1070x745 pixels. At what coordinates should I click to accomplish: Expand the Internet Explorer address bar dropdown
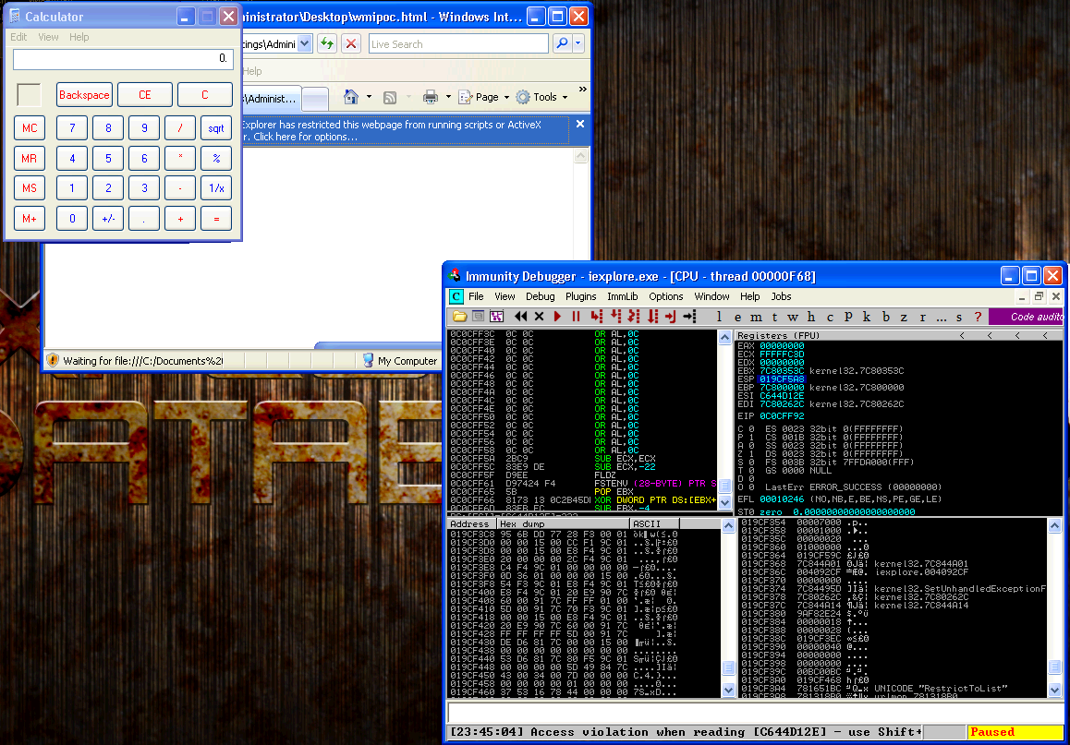[305, 43]
